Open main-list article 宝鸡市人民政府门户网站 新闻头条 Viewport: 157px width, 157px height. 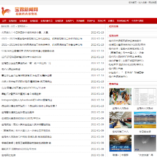26,137
